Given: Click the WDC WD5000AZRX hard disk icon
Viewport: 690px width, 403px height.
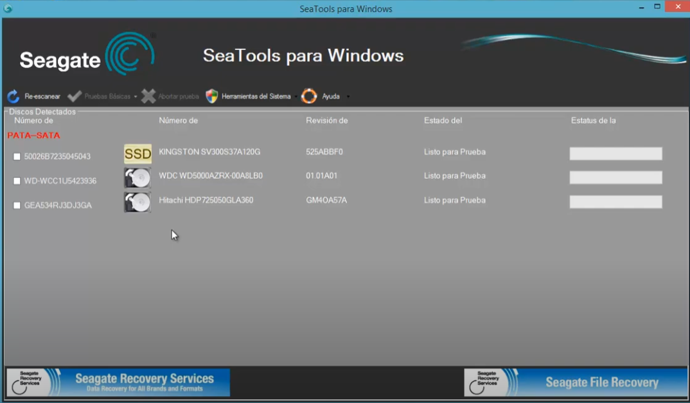Looking at the screenshot, I should pyautogui.click(x=137, y=178).
